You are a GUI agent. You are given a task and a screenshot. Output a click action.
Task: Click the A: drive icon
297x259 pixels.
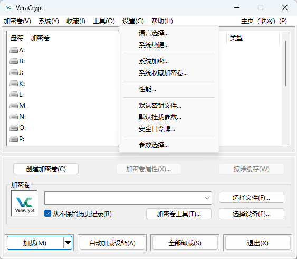[14, 50]
